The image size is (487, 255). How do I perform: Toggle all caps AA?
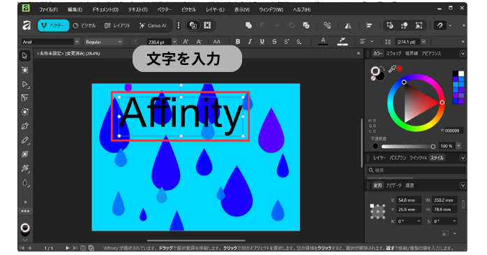216,42
